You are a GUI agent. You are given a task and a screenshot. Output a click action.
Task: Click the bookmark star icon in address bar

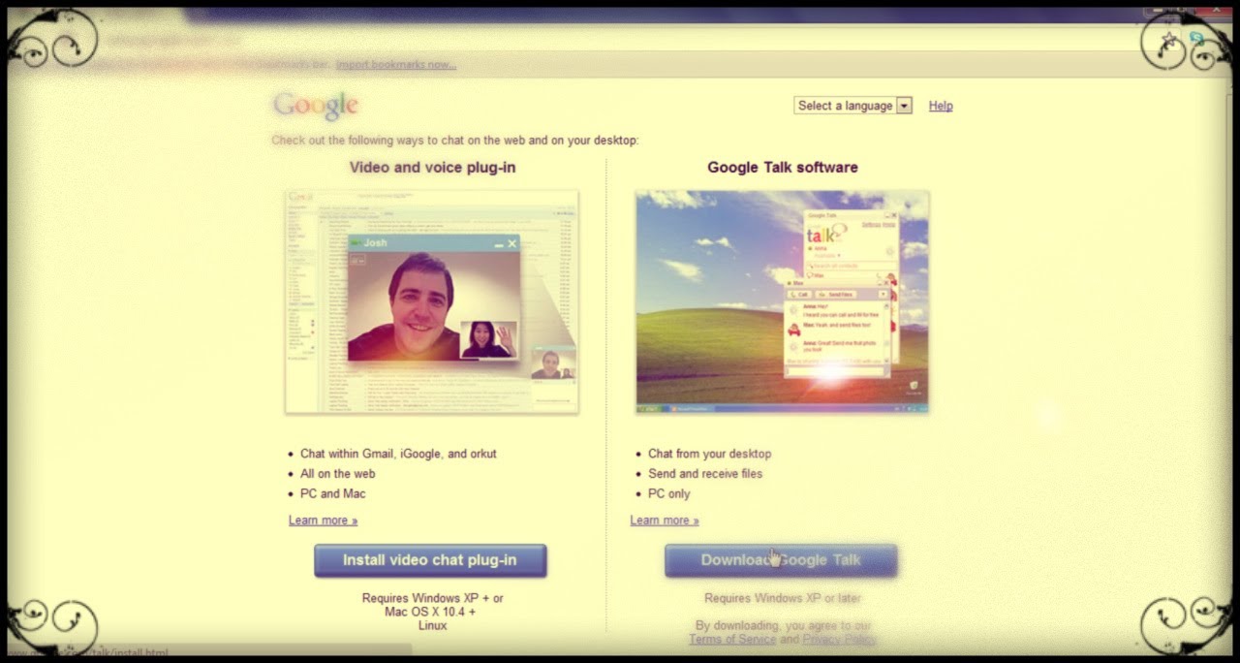(x=1169, y=40)
